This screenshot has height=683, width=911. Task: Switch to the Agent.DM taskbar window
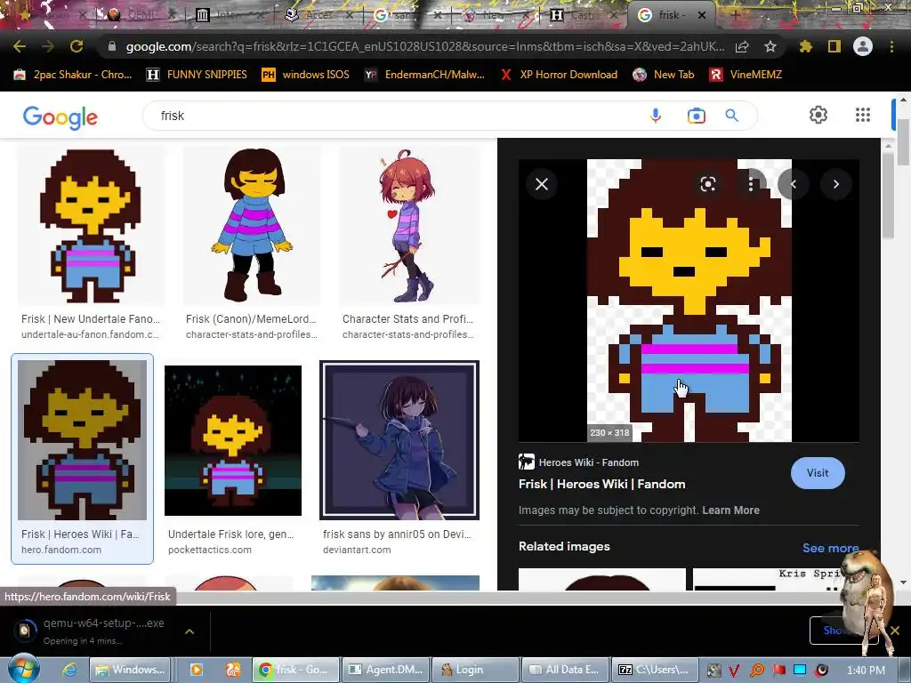click(x=386, y=670)
